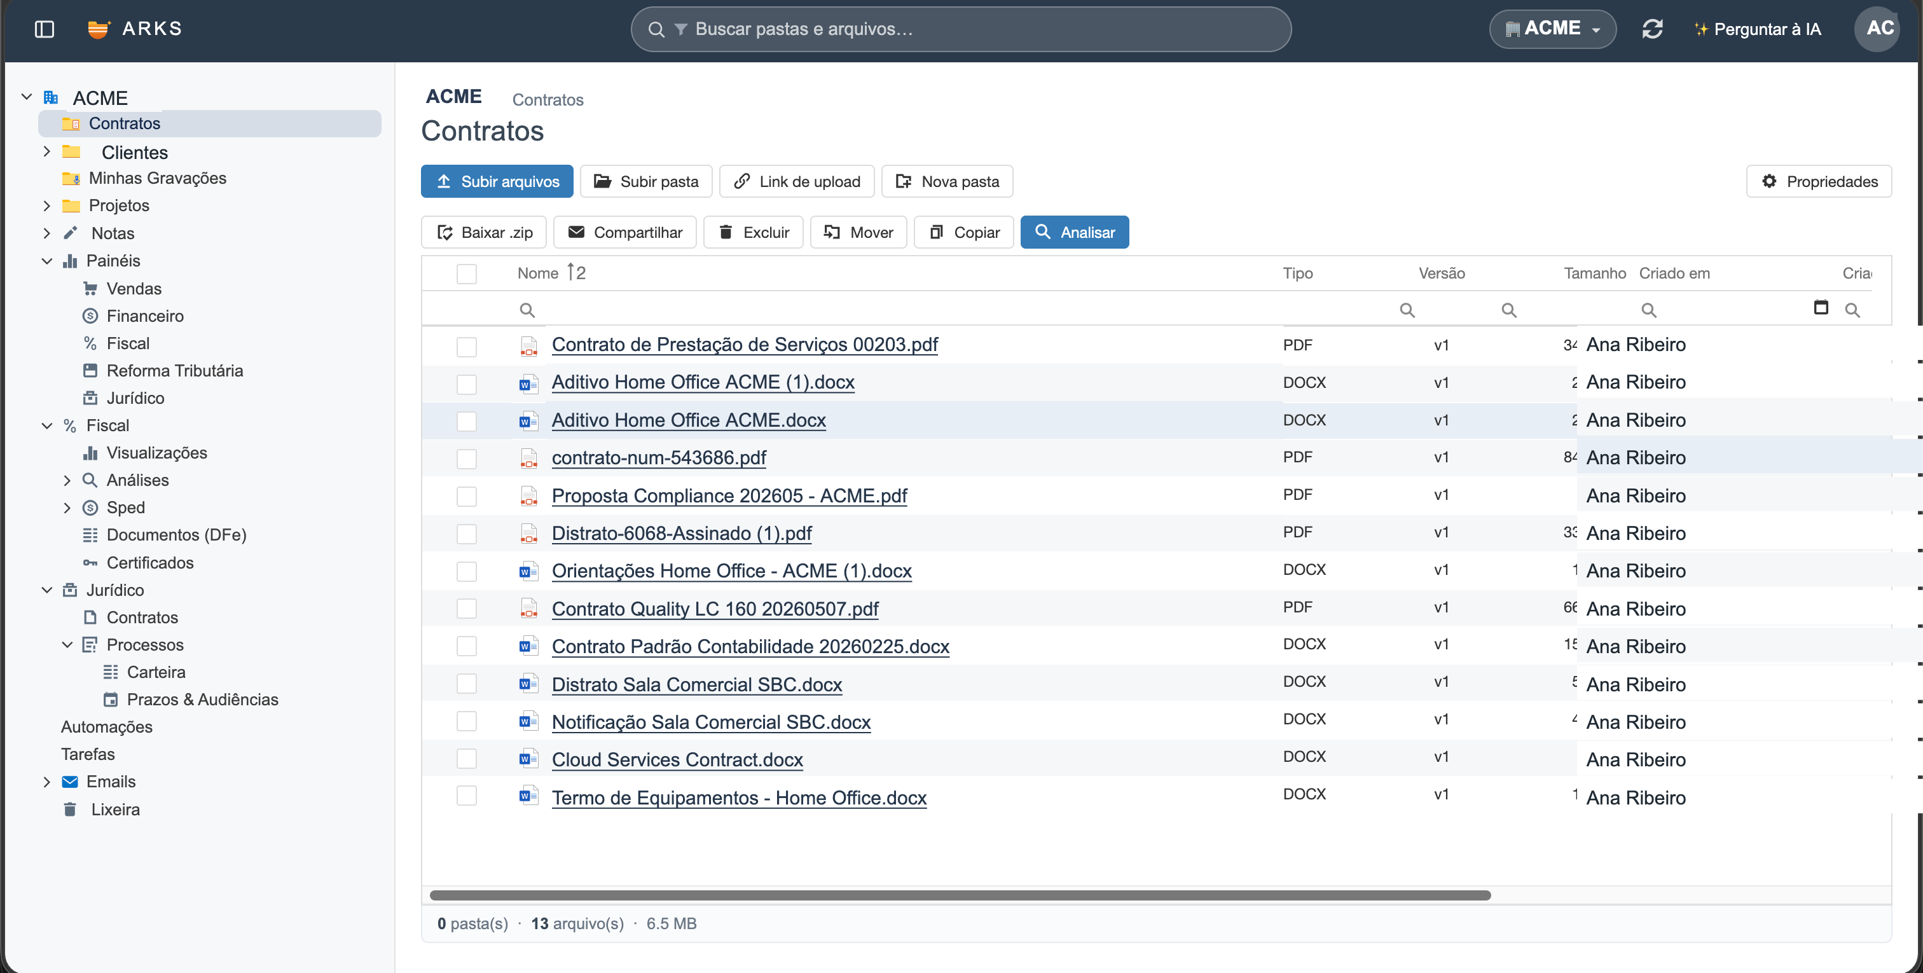Click the Financeiro dollar circle icon
Image resolution: width=1923 pixels, height=973 pixels.
(90, 316)
